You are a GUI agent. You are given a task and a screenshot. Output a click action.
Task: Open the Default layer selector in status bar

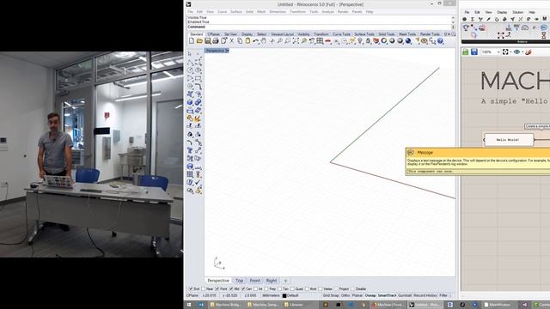coord(293,295)
